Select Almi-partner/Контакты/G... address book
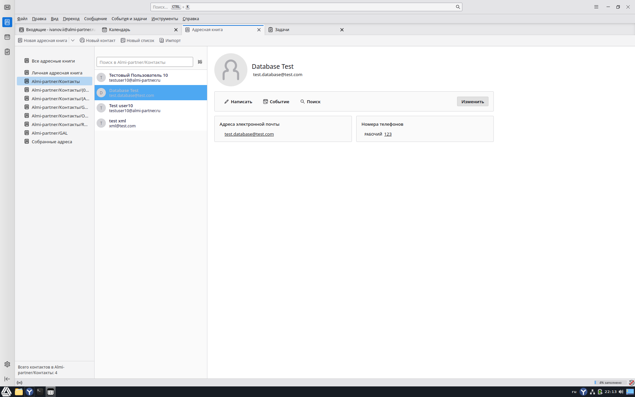The height and width of the screenshot is (397, 635). (x=55, y=107)
